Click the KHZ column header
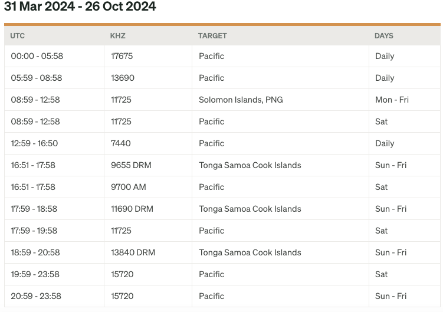 coord(118,35)
